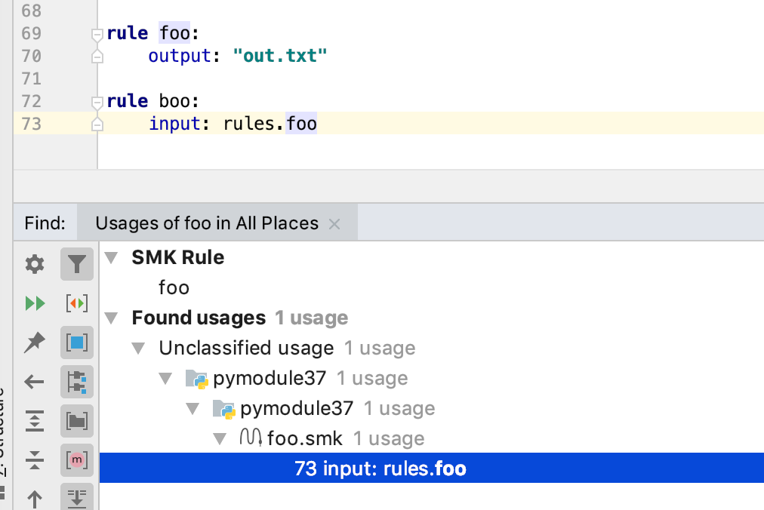Toggle the usage preview panel icon
Viewport: 764px width, 510px height.
(x=77, y=343)
